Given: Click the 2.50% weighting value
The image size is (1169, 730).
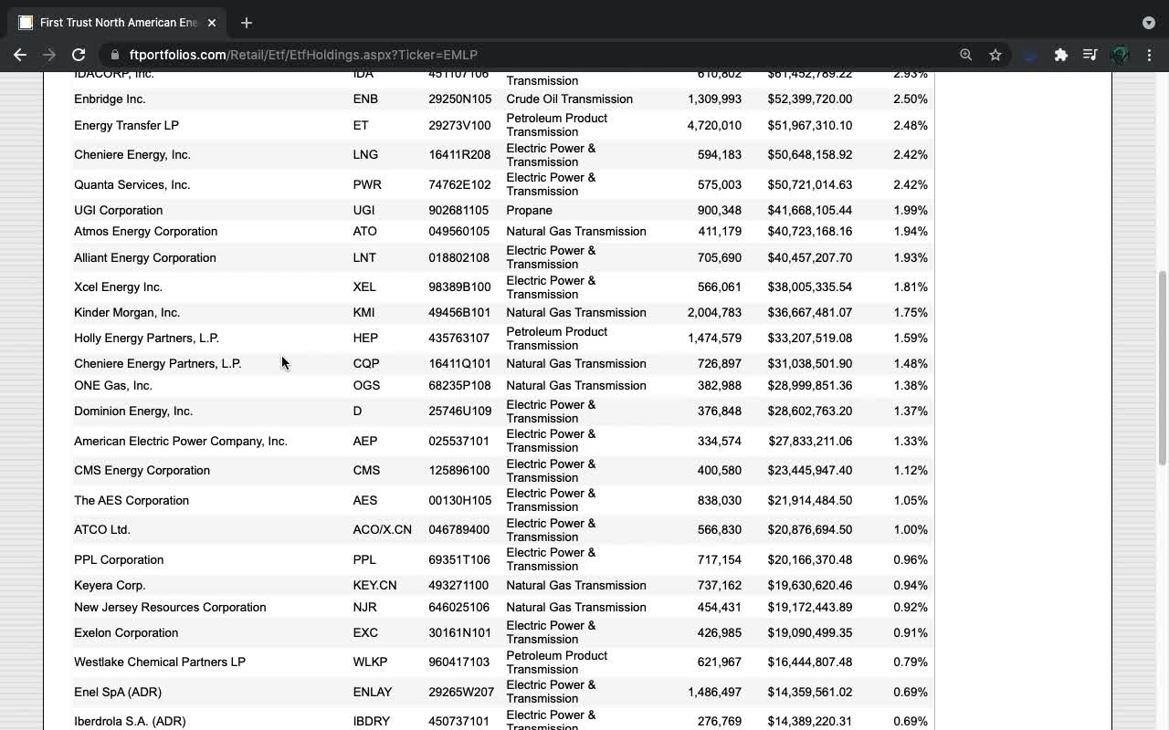Looking at the screenshot, I should coord(911,99).
